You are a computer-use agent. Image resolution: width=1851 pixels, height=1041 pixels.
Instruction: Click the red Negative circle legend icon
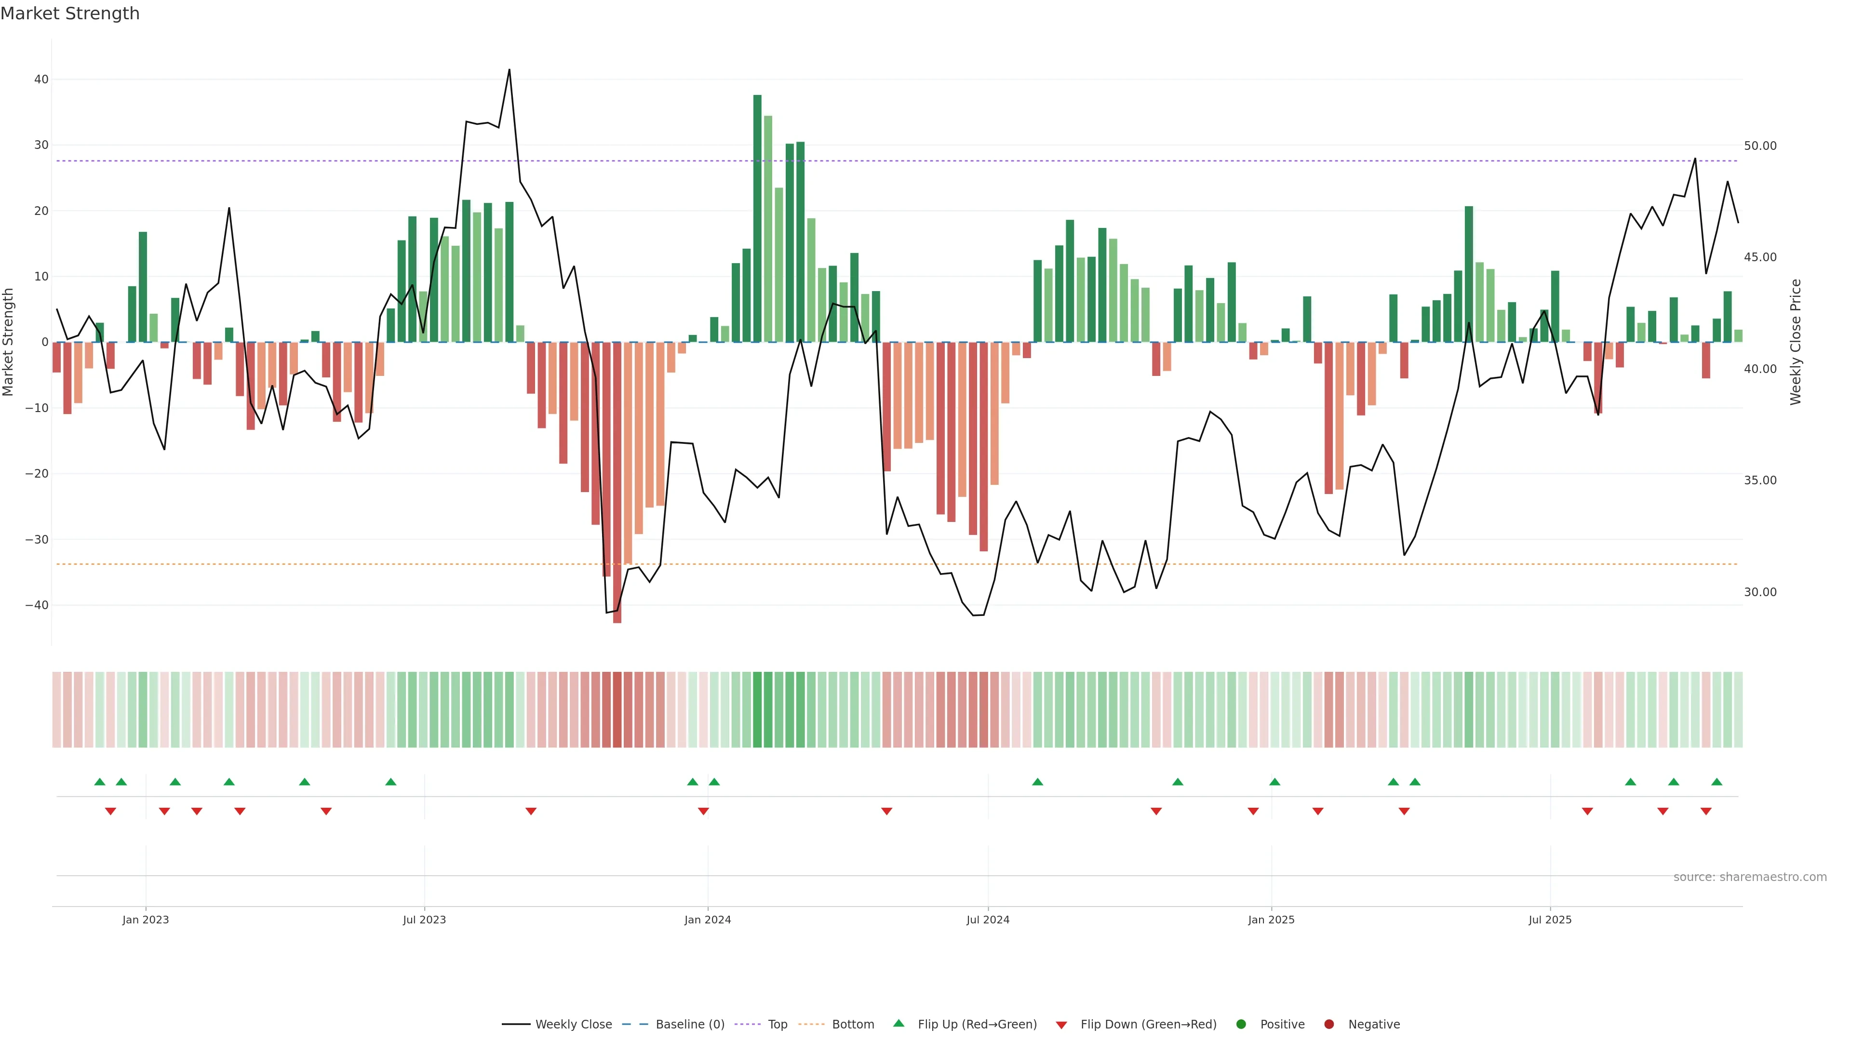pos(1328,1024)
